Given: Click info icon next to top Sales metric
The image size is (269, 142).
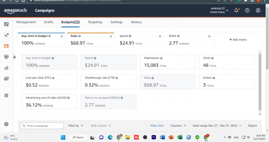Looking at the screenshot, I should 80,36.
